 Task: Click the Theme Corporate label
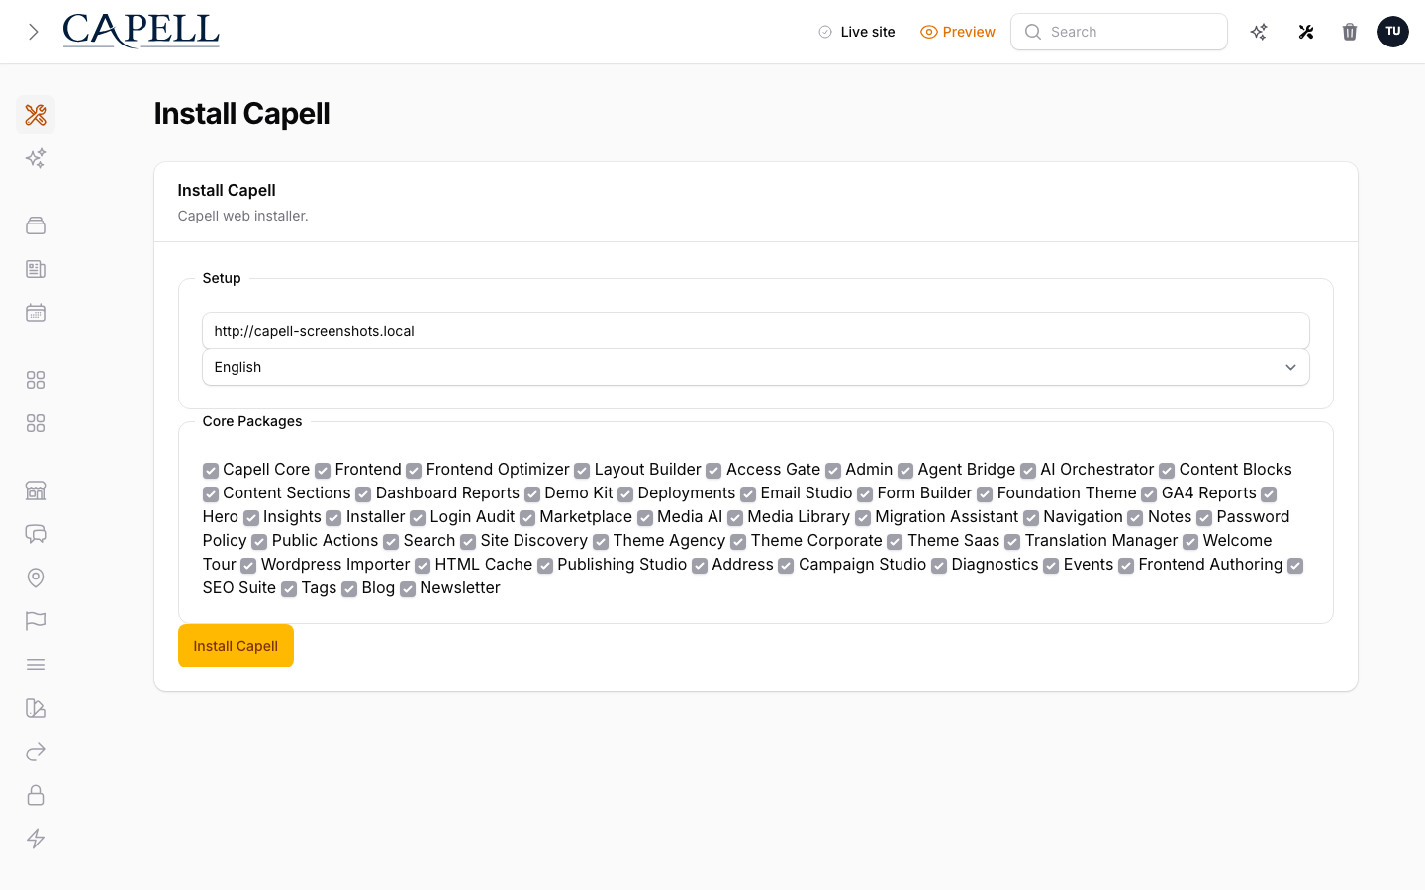pos(816,540)
